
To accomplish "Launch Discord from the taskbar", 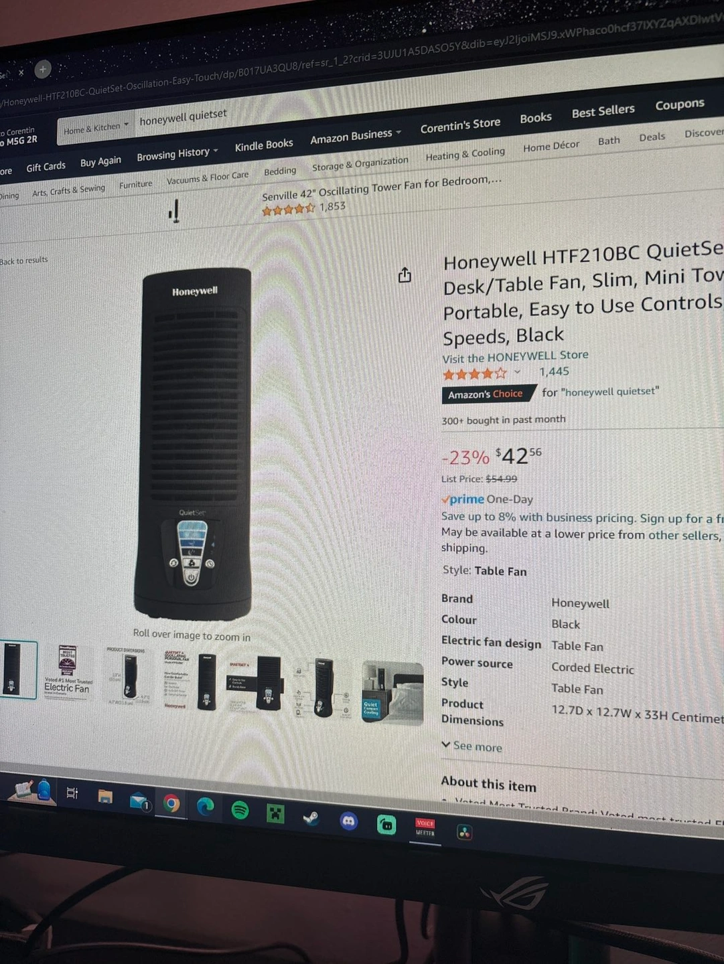I will coord(349,821).
